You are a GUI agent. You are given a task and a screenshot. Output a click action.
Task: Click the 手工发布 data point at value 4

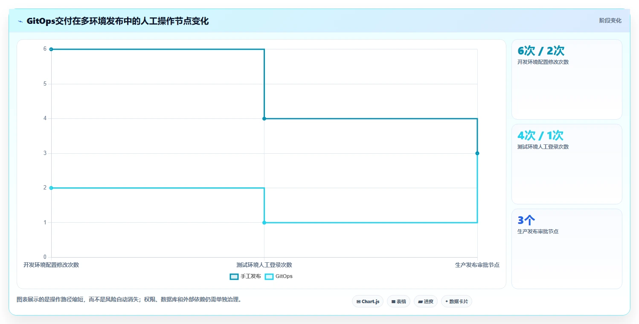pos(264,118)
